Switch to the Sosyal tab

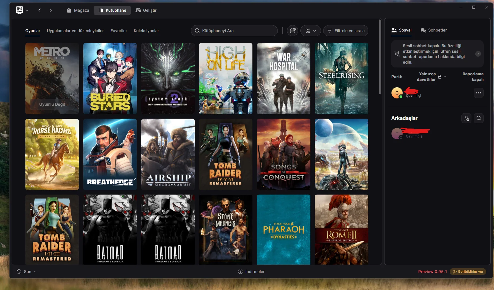401,30
